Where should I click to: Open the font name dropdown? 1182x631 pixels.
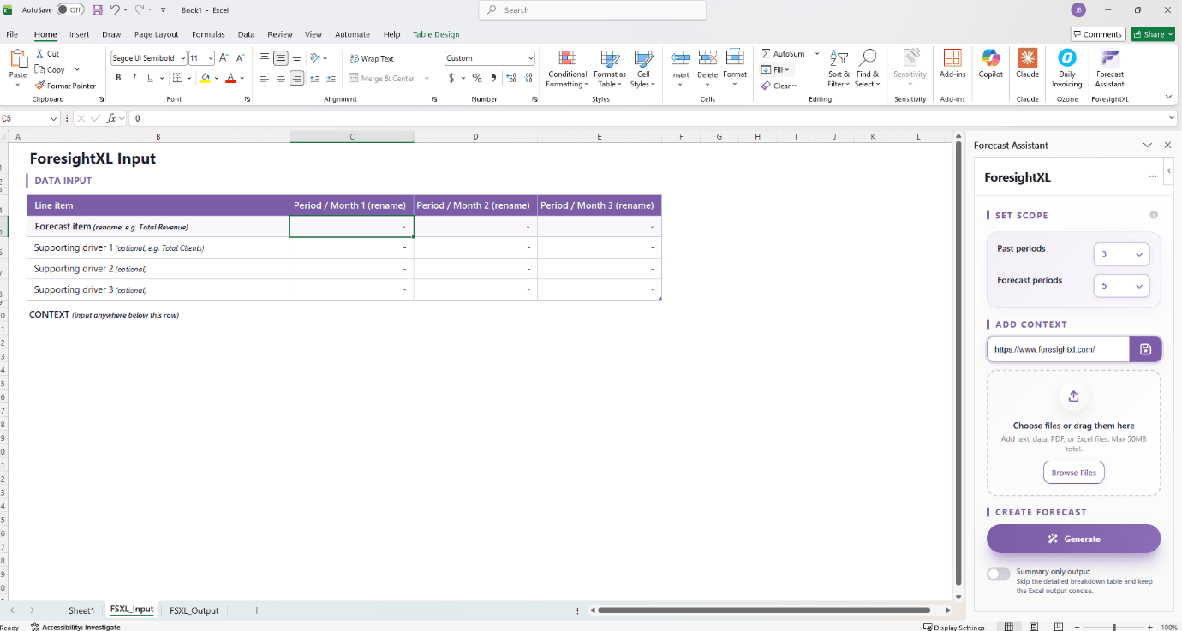coord(182,58)
